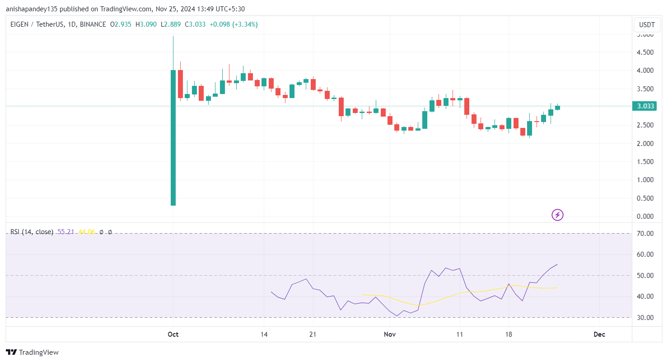668x362 pixels.
Task: Click the open price value O2.935
Action: coord(120,24)
